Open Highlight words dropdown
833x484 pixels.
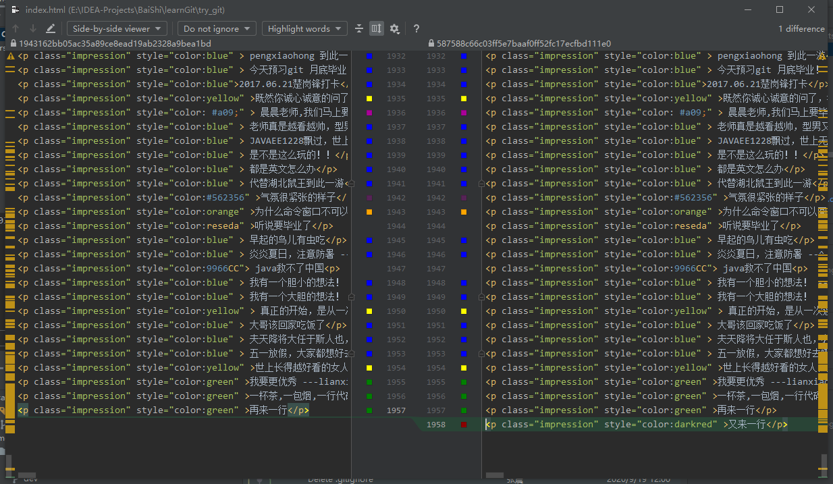pyautogui.click(x=304, y=28)
